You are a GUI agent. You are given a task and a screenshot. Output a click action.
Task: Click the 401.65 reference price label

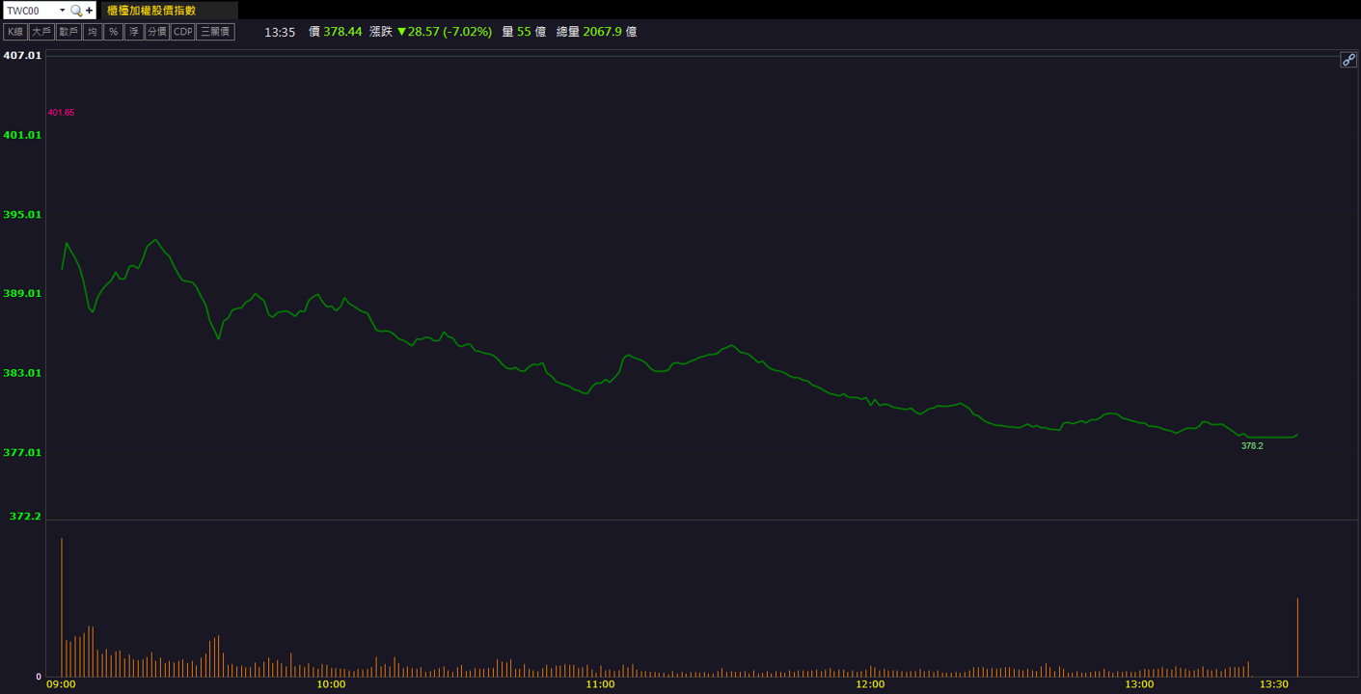(x=61, y=113)
